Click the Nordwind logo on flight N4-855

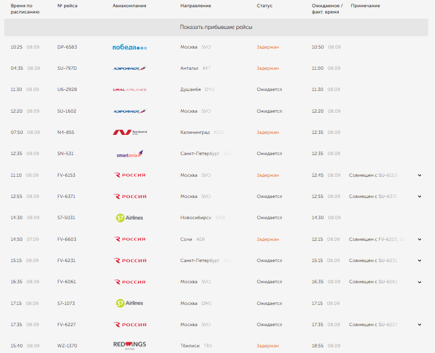[129, 132]
